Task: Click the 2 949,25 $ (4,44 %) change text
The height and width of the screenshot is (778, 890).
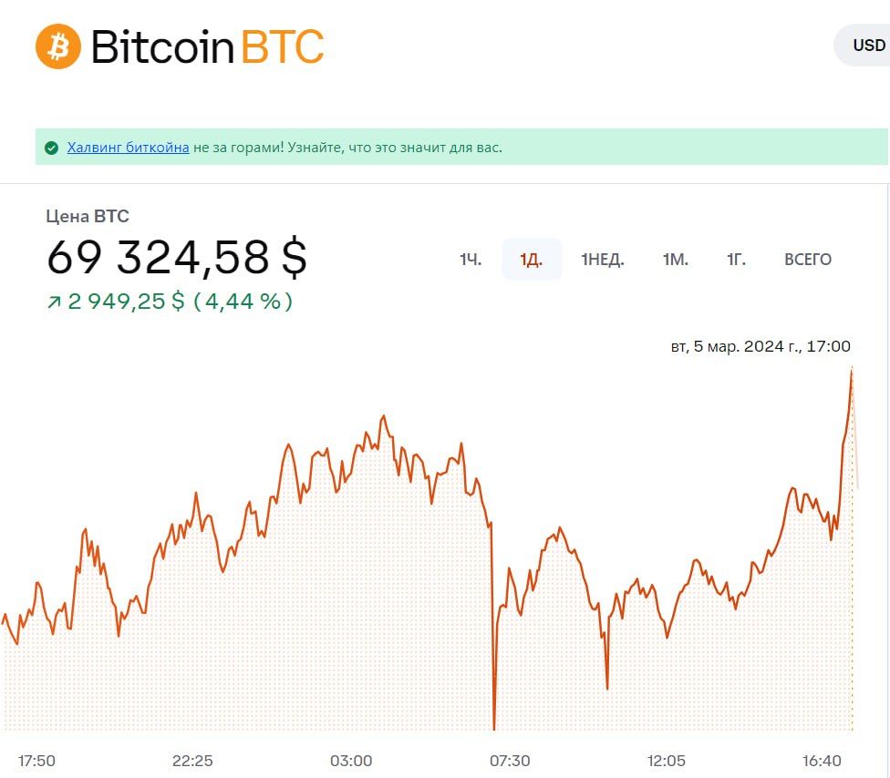Action: (x=181, y=302)
